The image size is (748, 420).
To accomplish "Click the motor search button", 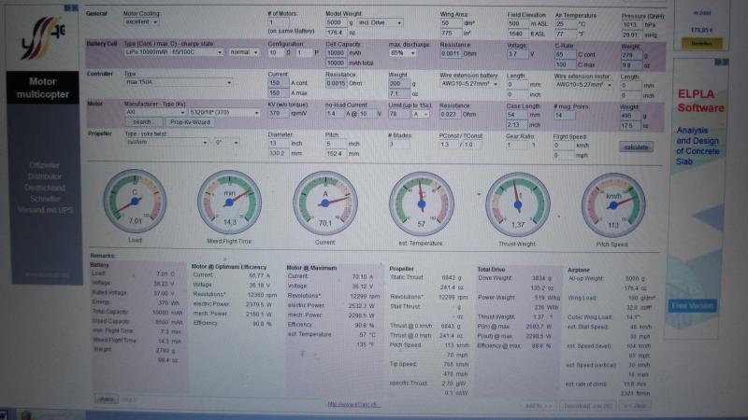I will pyautogui.click(x=143, y=121).
